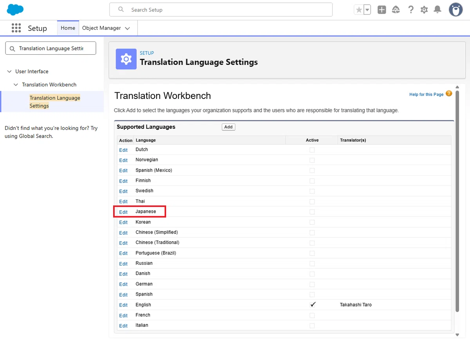Click Edit for Norwegian
Viewport: 470px width, 341px height.
[123, 160]
